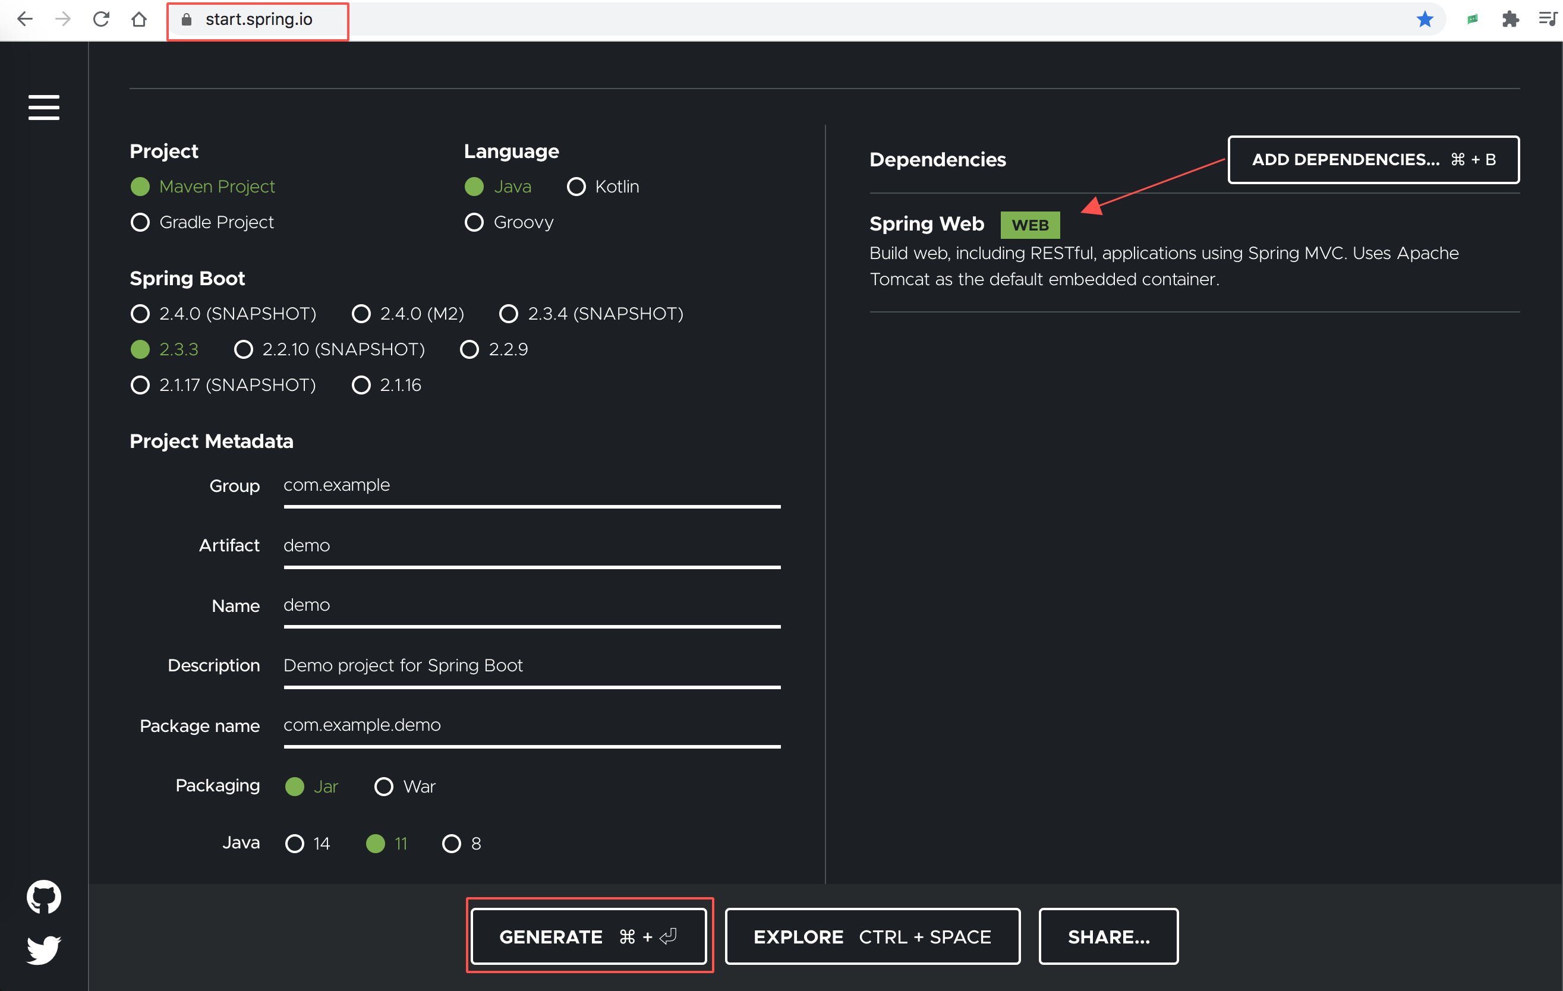Reload the page with the refresh icon

tap(100, 20)
